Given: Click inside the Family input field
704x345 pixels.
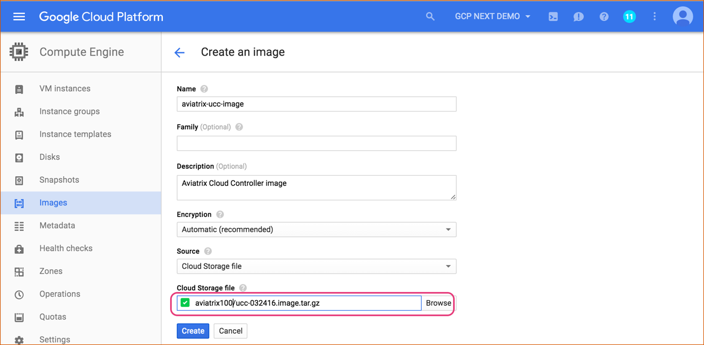Looking at the screenshot, I should click(316, 143).
